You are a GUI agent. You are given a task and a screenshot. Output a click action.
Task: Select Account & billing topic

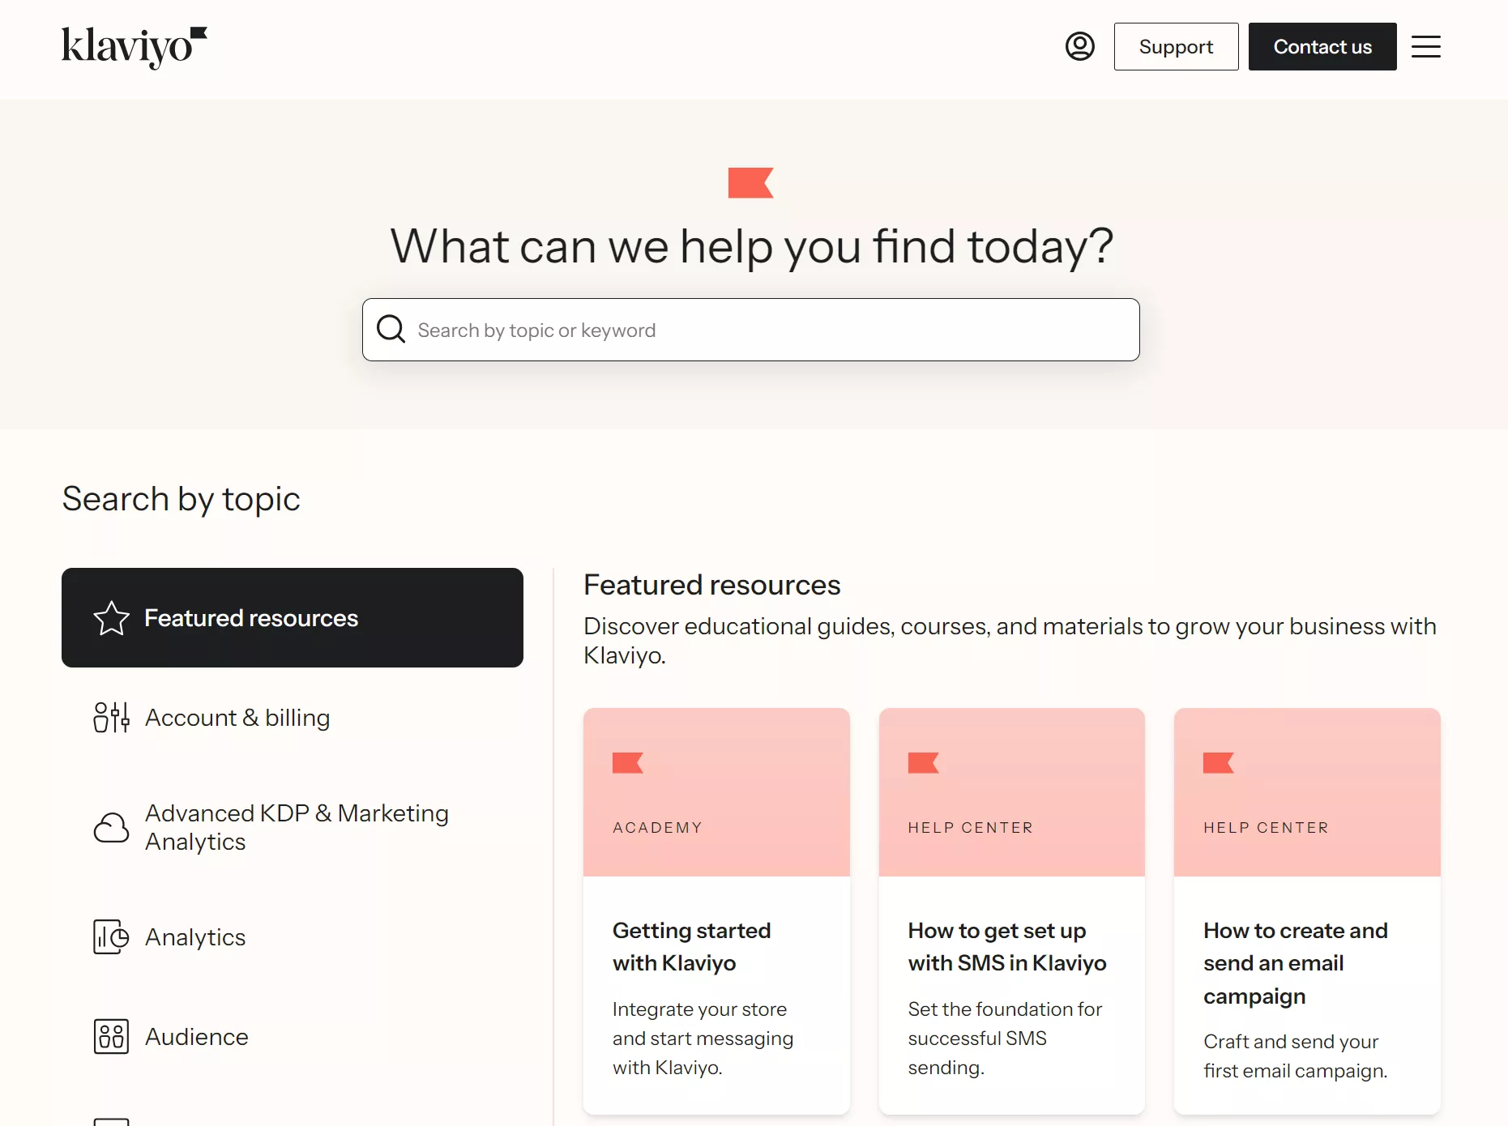click(x=293, y=718)
